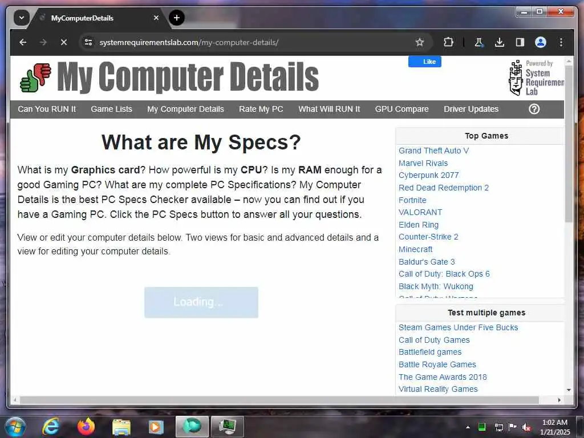Screen dimensions: 584x438
Task: Open the Fortnite link
Action: pos(412,200)
